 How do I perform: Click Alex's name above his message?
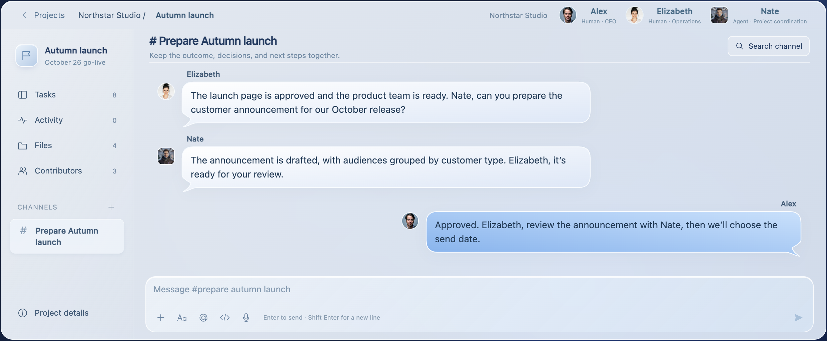pyautogui.click(x=788, y=204)
